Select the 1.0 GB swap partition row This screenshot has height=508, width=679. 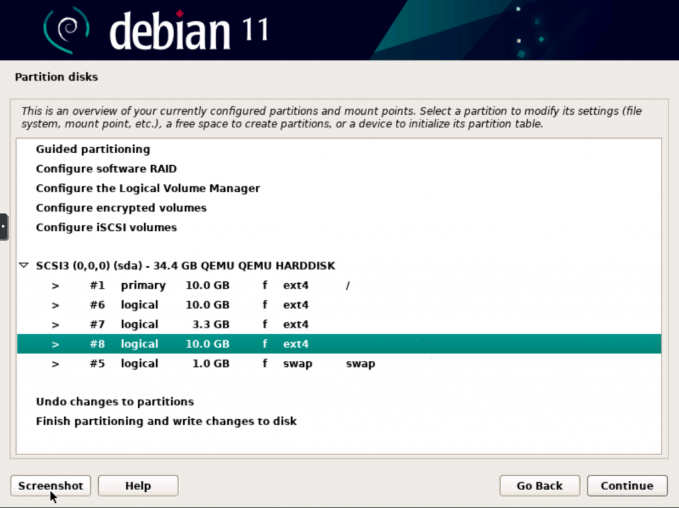[x=199, y=364]
